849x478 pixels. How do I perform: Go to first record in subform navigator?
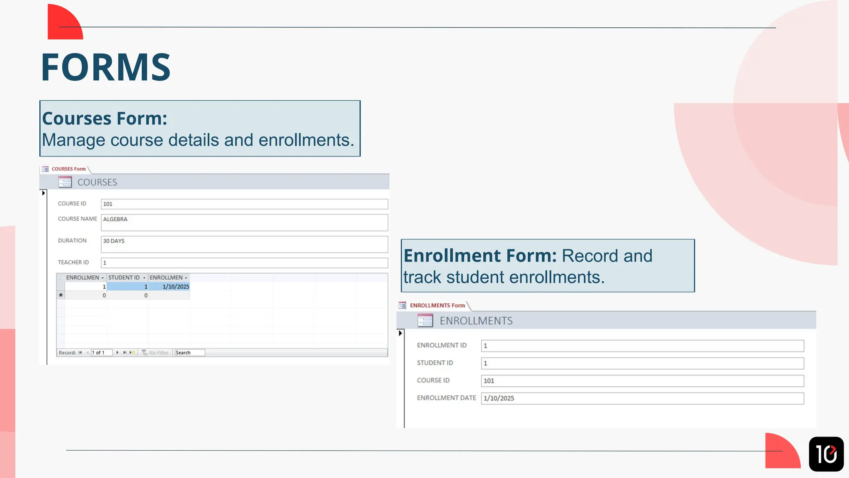[80, 353]
